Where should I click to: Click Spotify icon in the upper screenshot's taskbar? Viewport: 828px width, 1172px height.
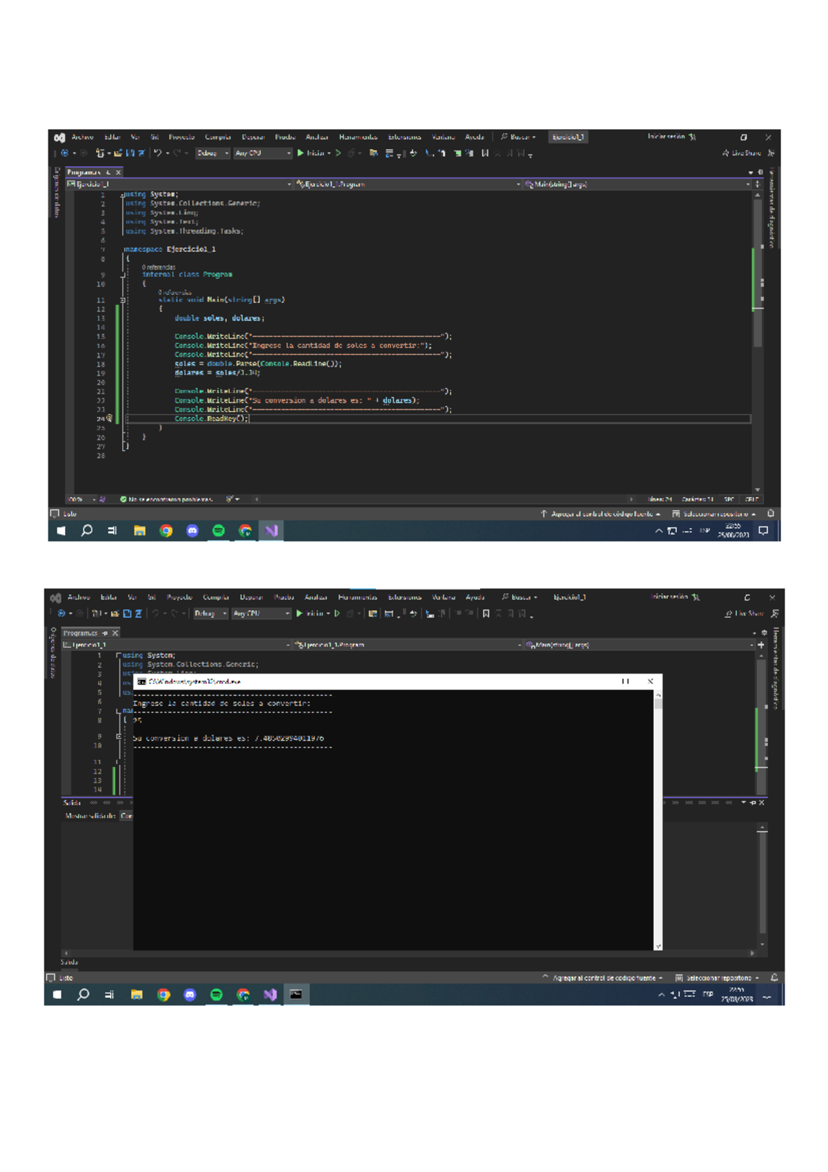point(219,530)
